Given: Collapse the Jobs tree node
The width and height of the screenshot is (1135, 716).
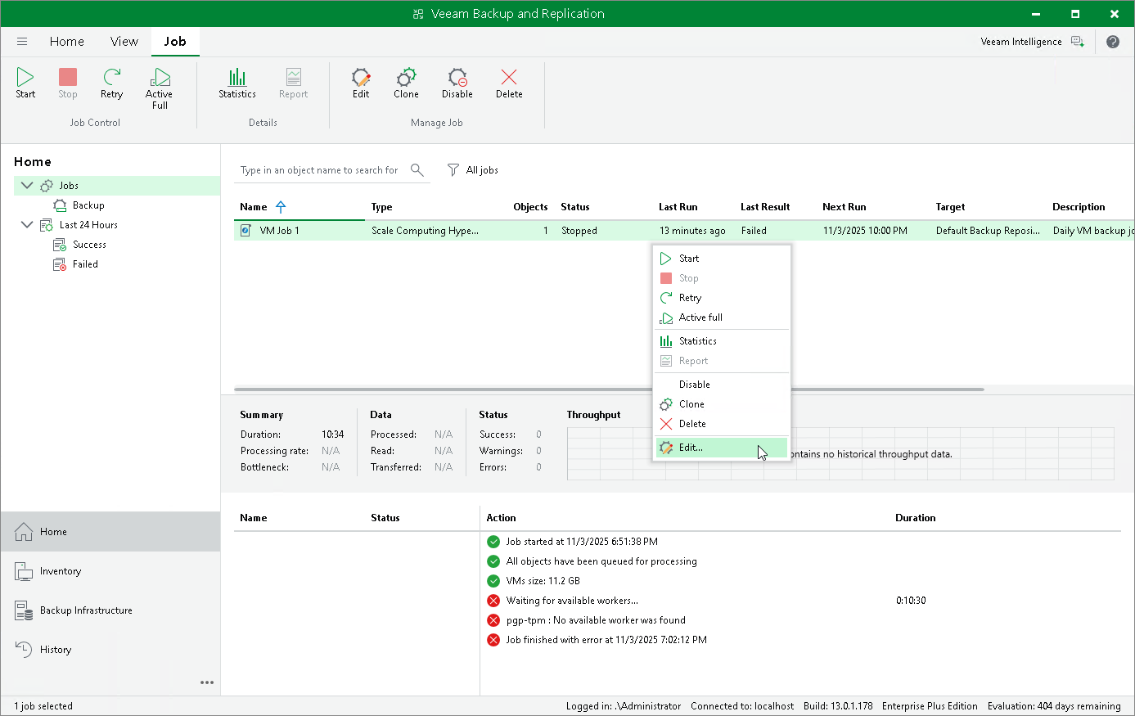Looking at the screenshot, I should [27, 186].
